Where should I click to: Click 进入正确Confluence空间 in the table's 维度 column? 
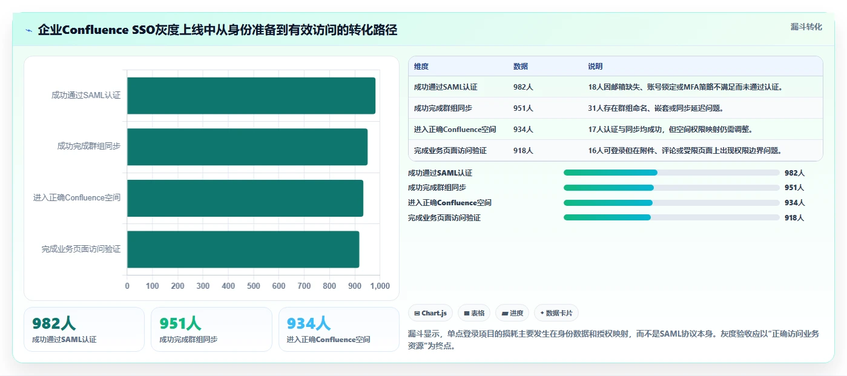click(455, 130)
